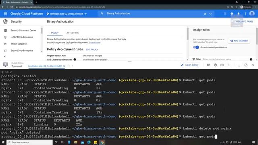
Task: Click the browser back arrow
Action: (3, 7)
